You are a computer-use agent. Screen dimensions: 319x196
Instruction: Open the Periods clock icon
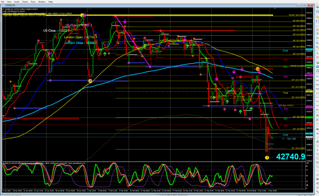(317, 66)
